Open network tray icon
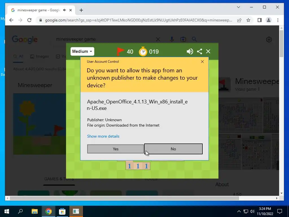Image resolution: width=289 pixels, height=217 pixels. pyautogui.click(x=246, y=211)
